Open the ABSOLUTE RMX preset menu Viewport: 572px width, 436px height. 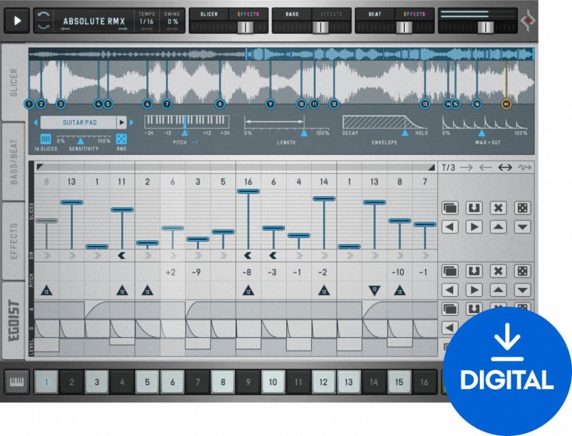click(x=94, y=21)
